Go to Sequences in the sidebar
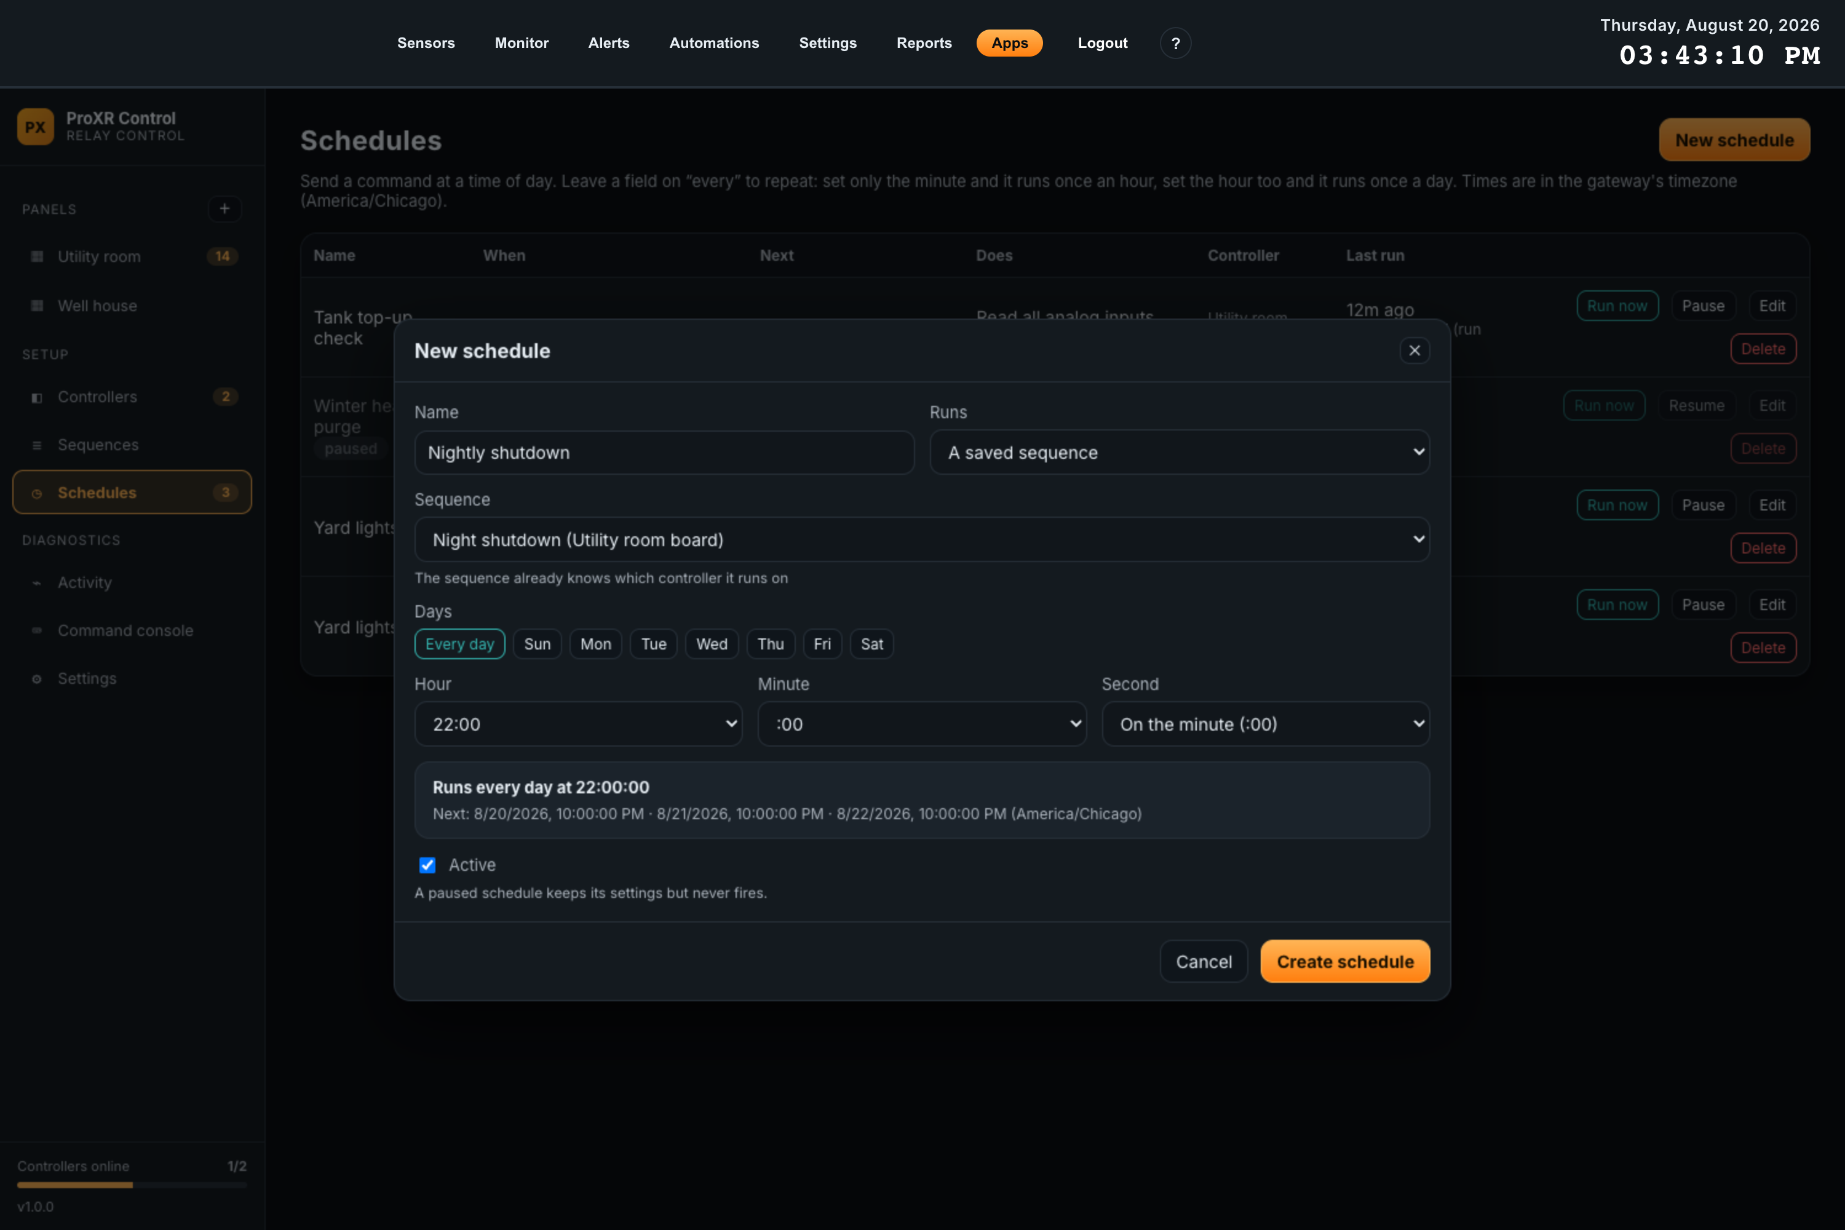Viewport: 1845px width, 1230px height. click(x=132, y=445)
